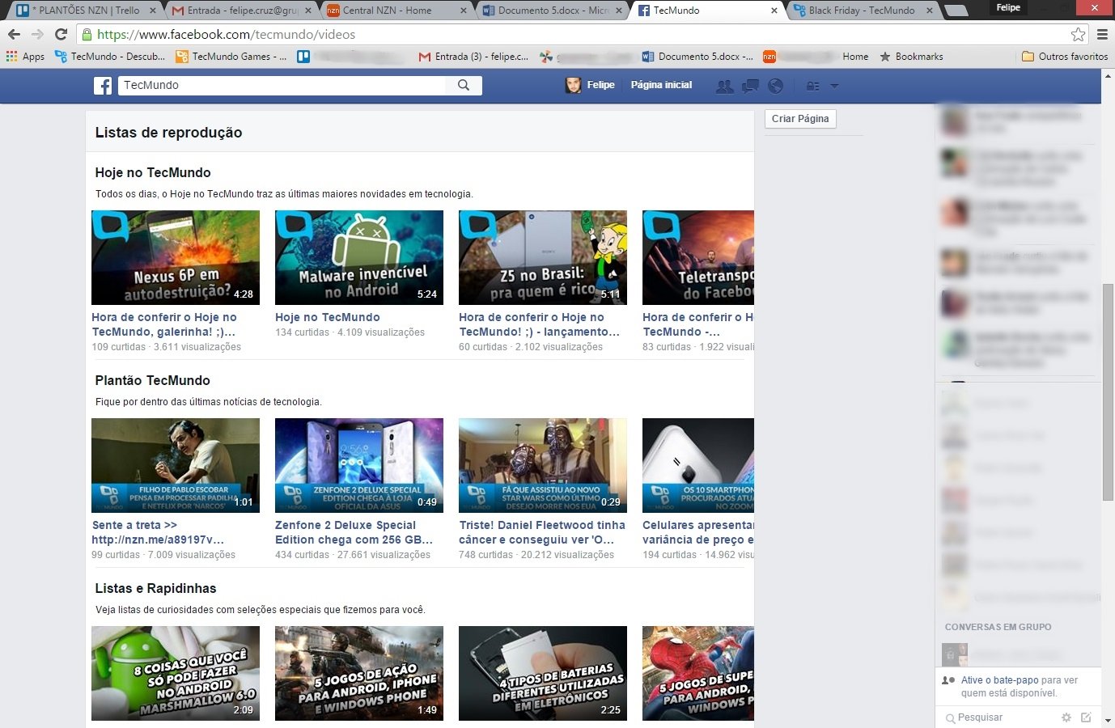Reload the page with the refresh icon
The height and width of the screenshot is (728, 1115).
point(61,34)
